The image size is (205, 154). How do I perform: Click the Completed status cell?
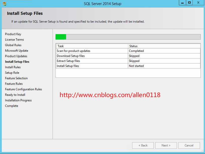(164, 51)
